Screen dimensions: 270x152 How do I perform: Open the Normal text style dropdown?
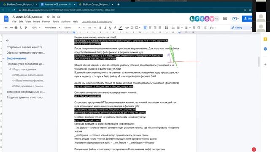(x=52, y=28)
